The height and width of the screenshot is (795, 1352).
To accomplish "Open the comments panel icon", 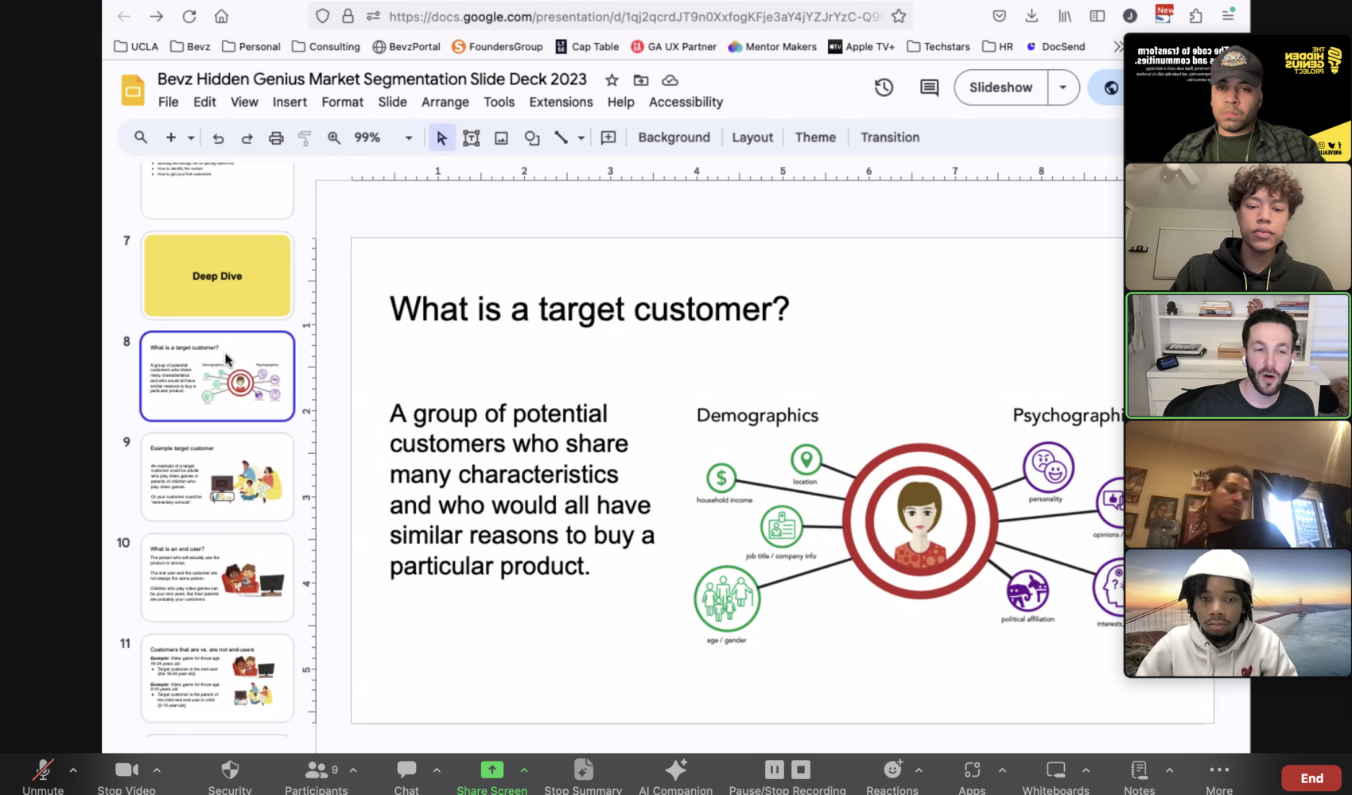I will 929,87.
